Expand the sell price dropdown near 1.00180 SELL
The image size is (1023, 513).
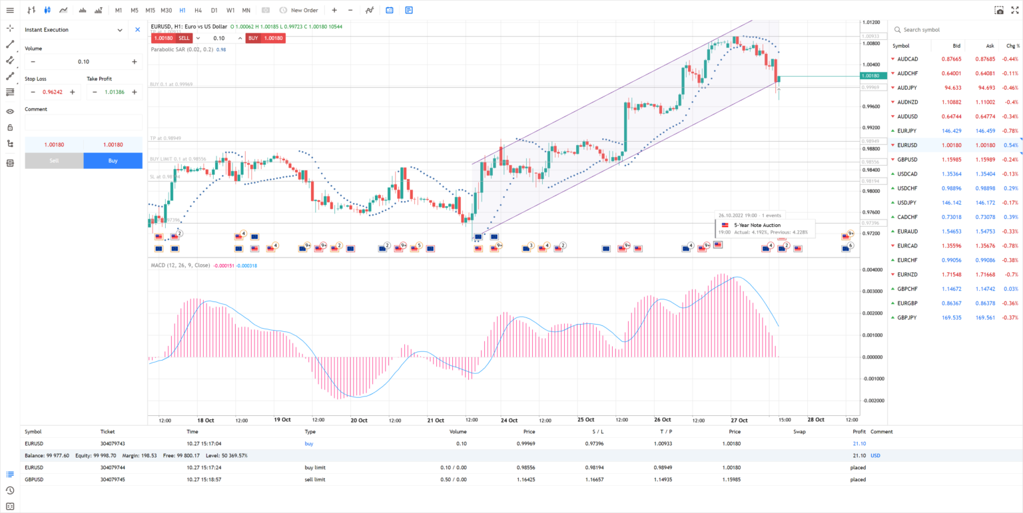196,38
